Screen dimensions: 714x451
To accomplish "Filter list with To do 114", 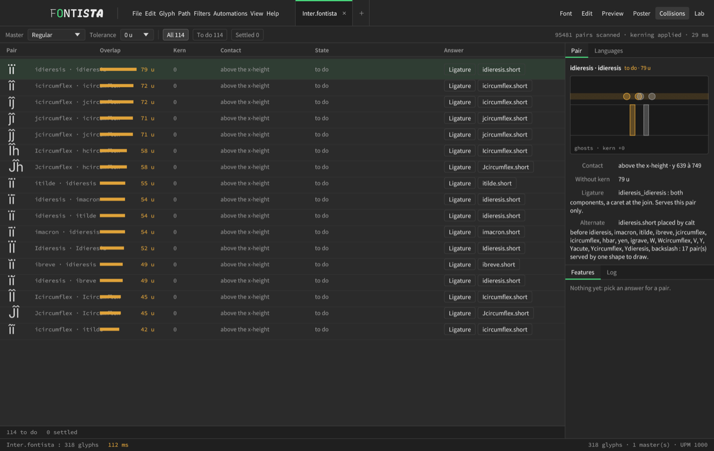I will [x=210, y=35].
